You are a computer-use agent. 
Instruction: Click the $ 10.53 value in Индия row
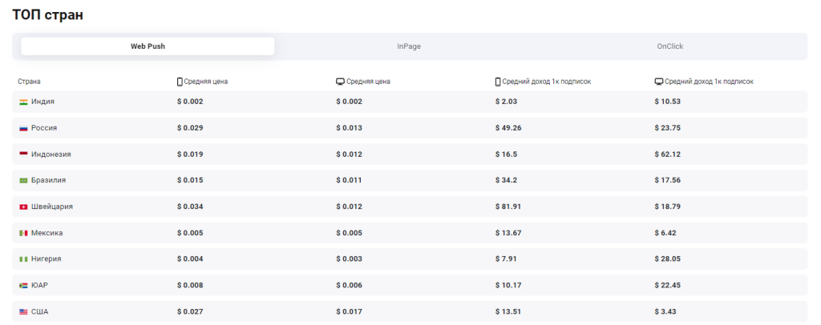point(668,102)
